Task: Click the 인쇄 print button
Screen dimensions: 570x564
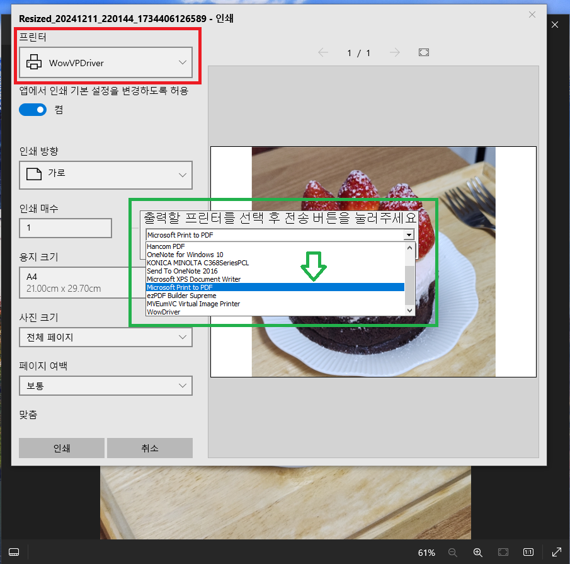Action: (61, 448)
